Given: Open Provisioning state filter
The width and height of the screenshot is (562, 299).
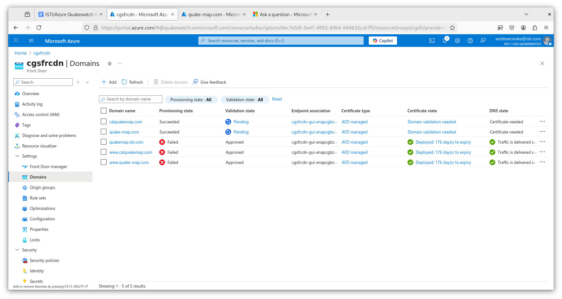Looking at the screenshot, I should (x=191, y=100).
